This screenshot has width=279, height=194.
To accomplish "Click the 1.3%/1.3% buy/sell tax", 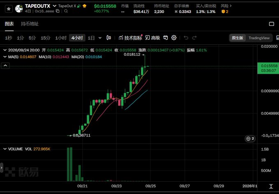I will (x=206, y=12).
